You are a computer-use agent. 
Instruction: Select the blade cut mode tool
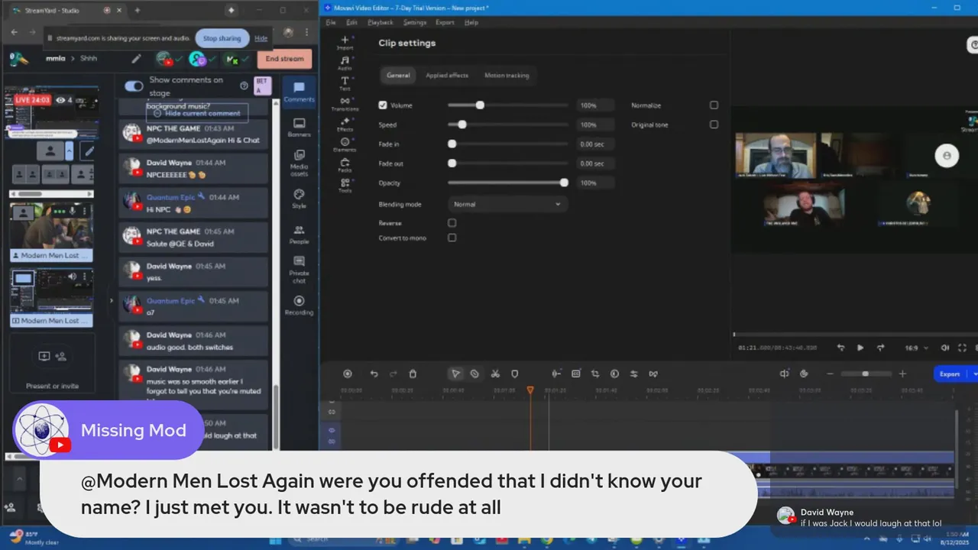[474, 374]
